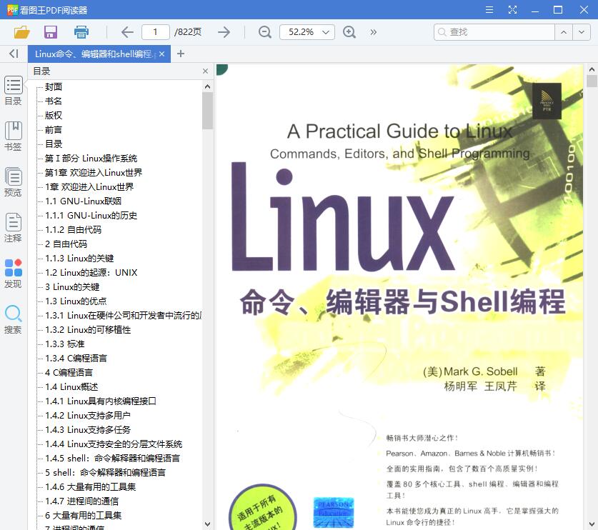
Task: Jump to 封面 in the outline
Action: (x=54, y=87)
